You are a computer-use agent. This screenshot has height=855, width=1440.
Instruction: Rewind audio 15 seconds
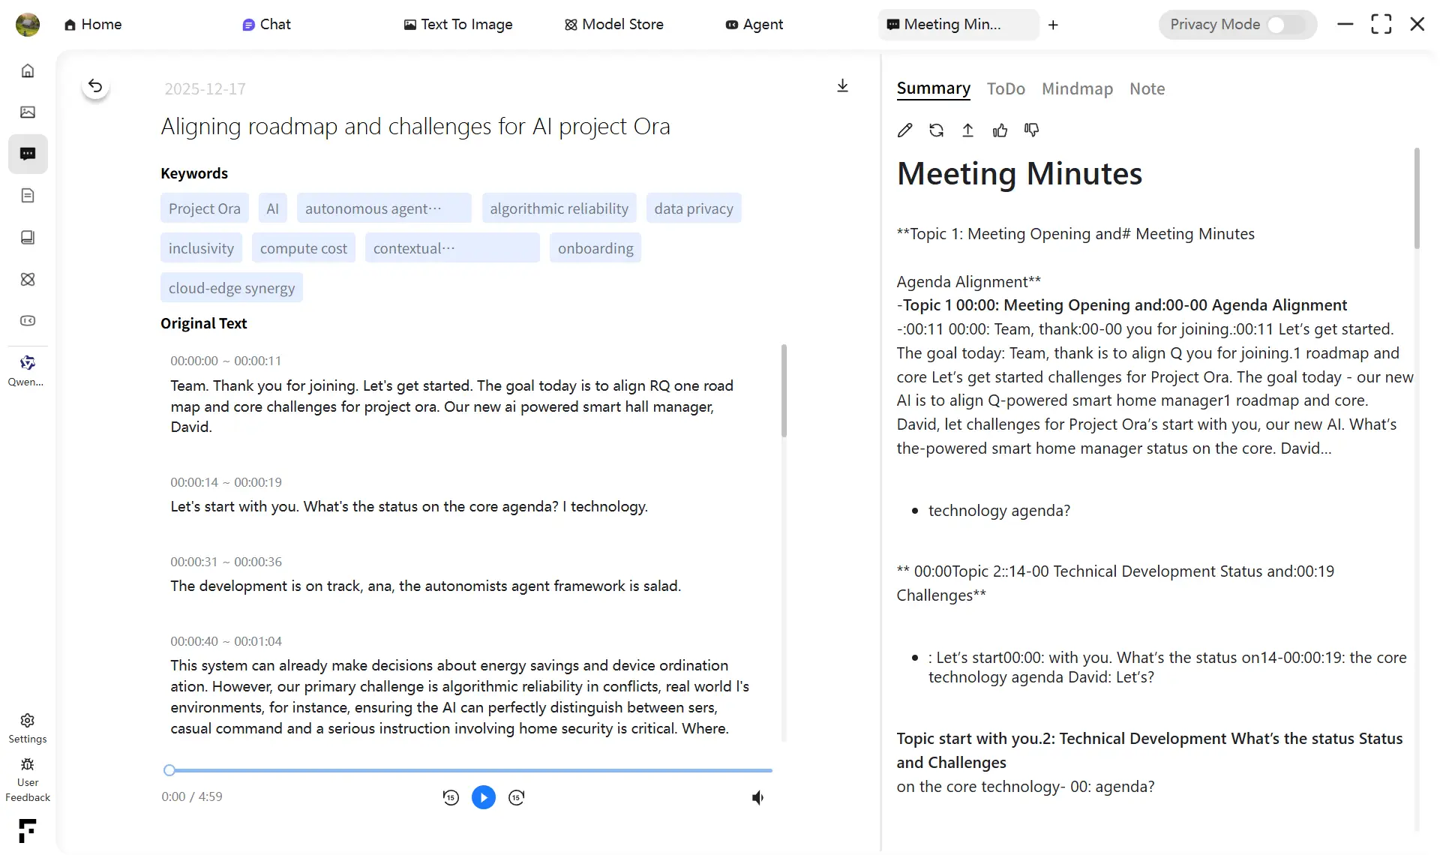point(451,797)
